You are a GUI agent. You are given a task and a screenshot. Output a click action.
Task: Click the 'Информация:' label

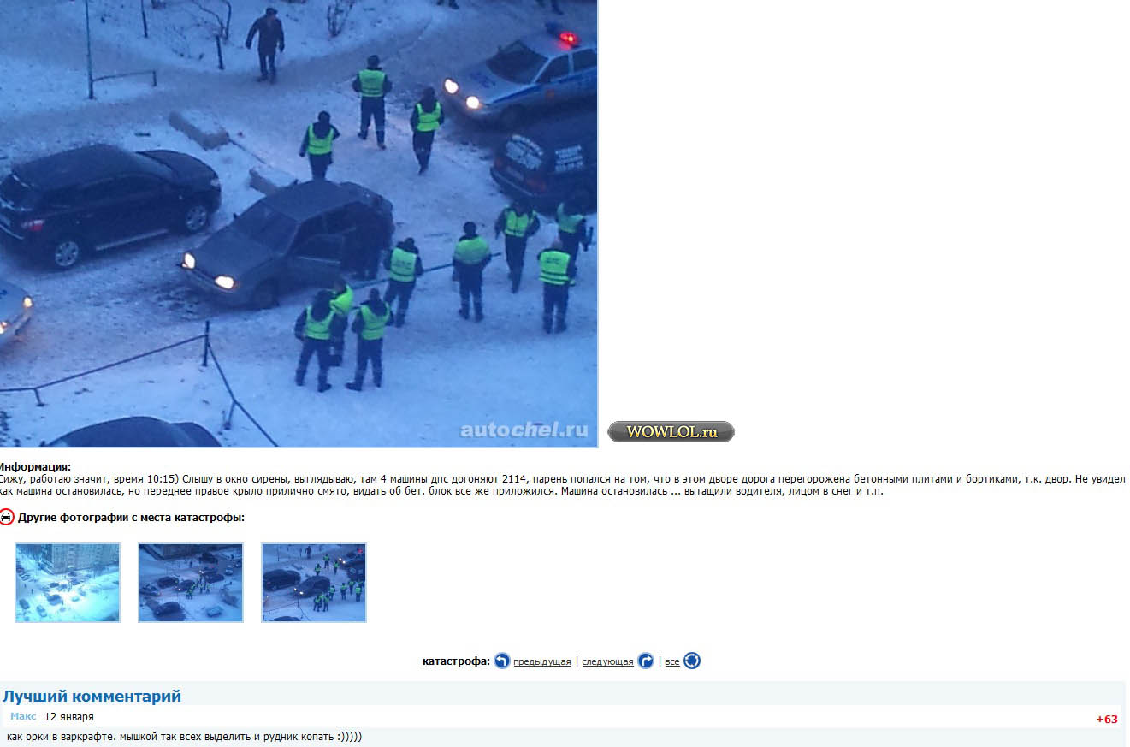pos(35,466)
